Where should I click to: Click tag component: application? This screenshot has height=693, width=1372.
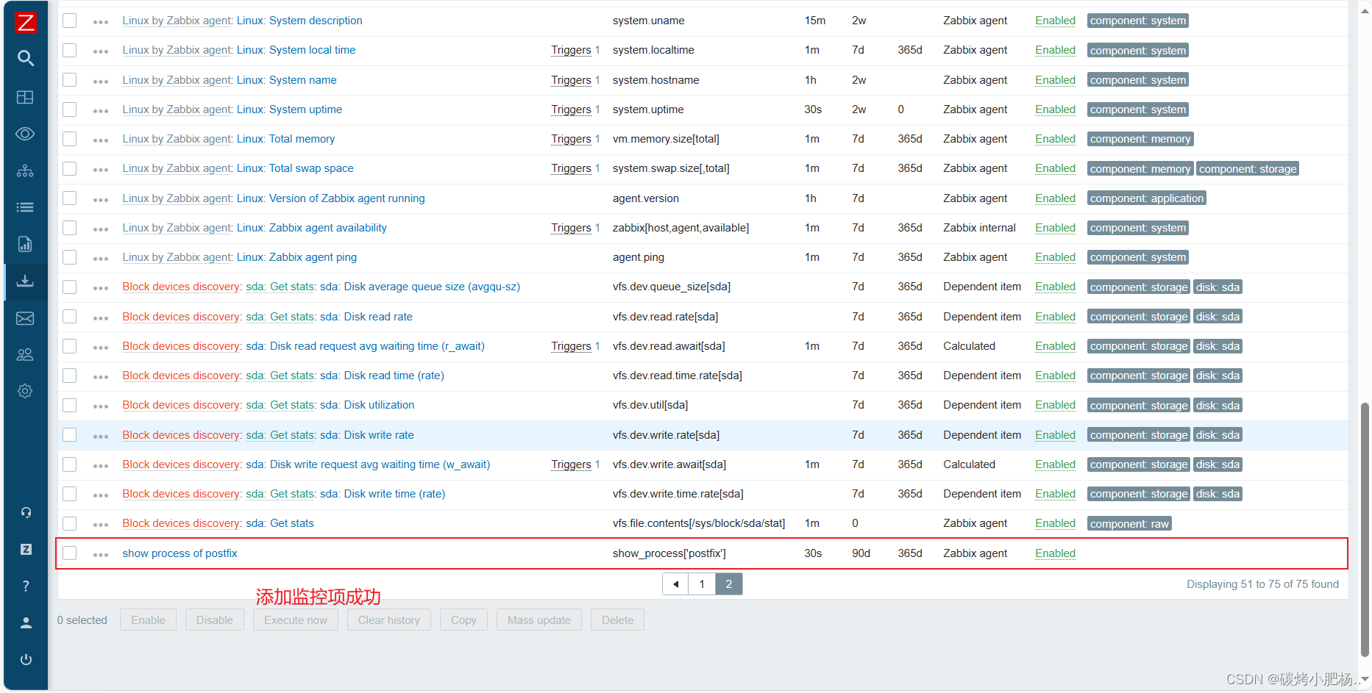coord(1147,198)
